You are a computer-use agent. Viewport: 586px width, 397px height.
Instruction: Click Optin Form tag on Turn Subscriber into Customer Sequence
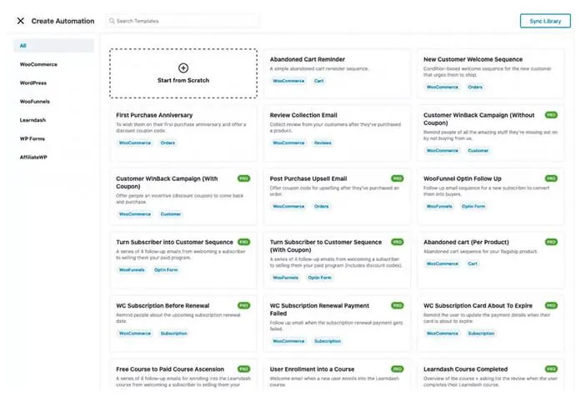coord(166,270)
